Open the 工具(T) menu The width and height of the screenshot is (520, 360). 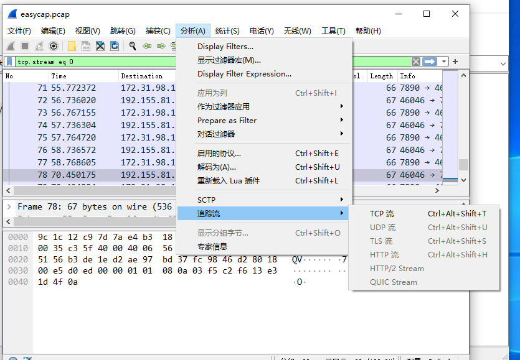[333, 31]
